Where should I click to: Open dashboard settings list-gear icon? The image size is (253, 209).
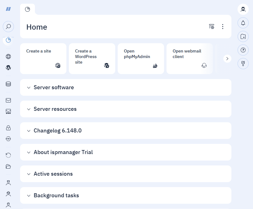pos(212,27)
